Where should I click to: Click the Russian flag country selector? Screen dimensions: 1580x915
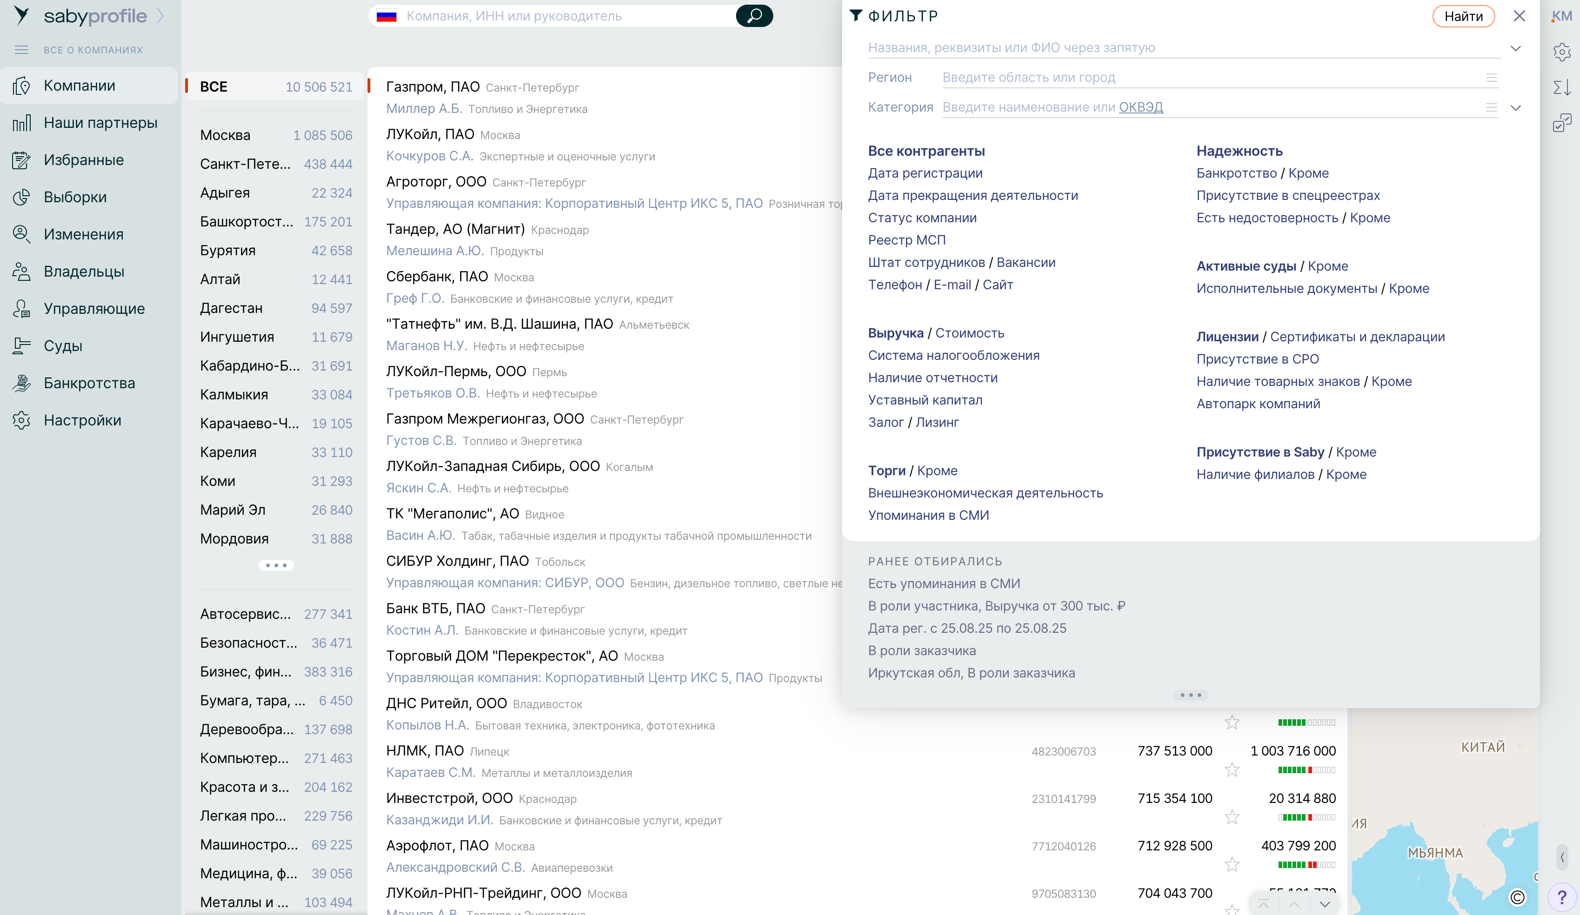pos(387,16)
